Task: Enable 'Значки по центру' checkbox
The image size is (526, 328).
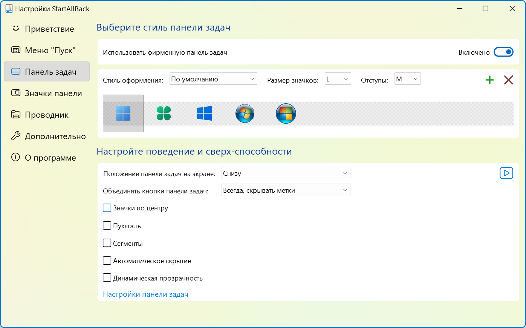Action: (107, 208)
